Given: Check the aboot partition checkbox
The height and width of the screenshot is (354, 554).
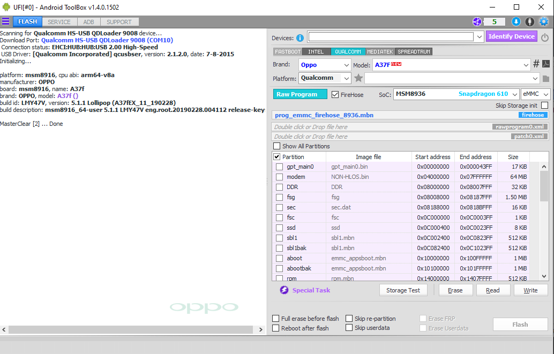Looking at the screenshot, I should coord(280,258).
